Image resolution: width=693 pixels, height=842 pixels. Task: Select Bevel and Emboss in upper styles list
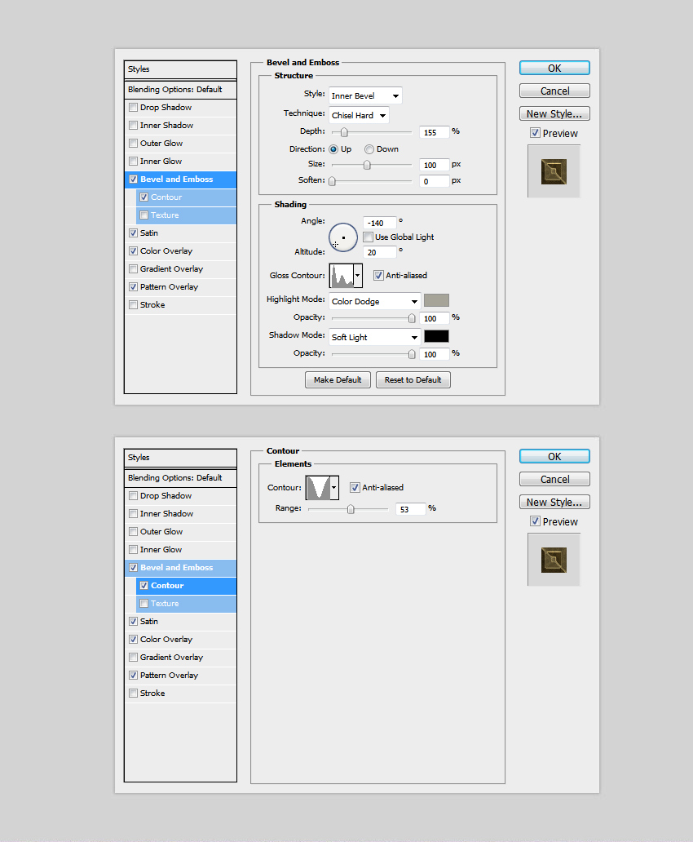180,179
